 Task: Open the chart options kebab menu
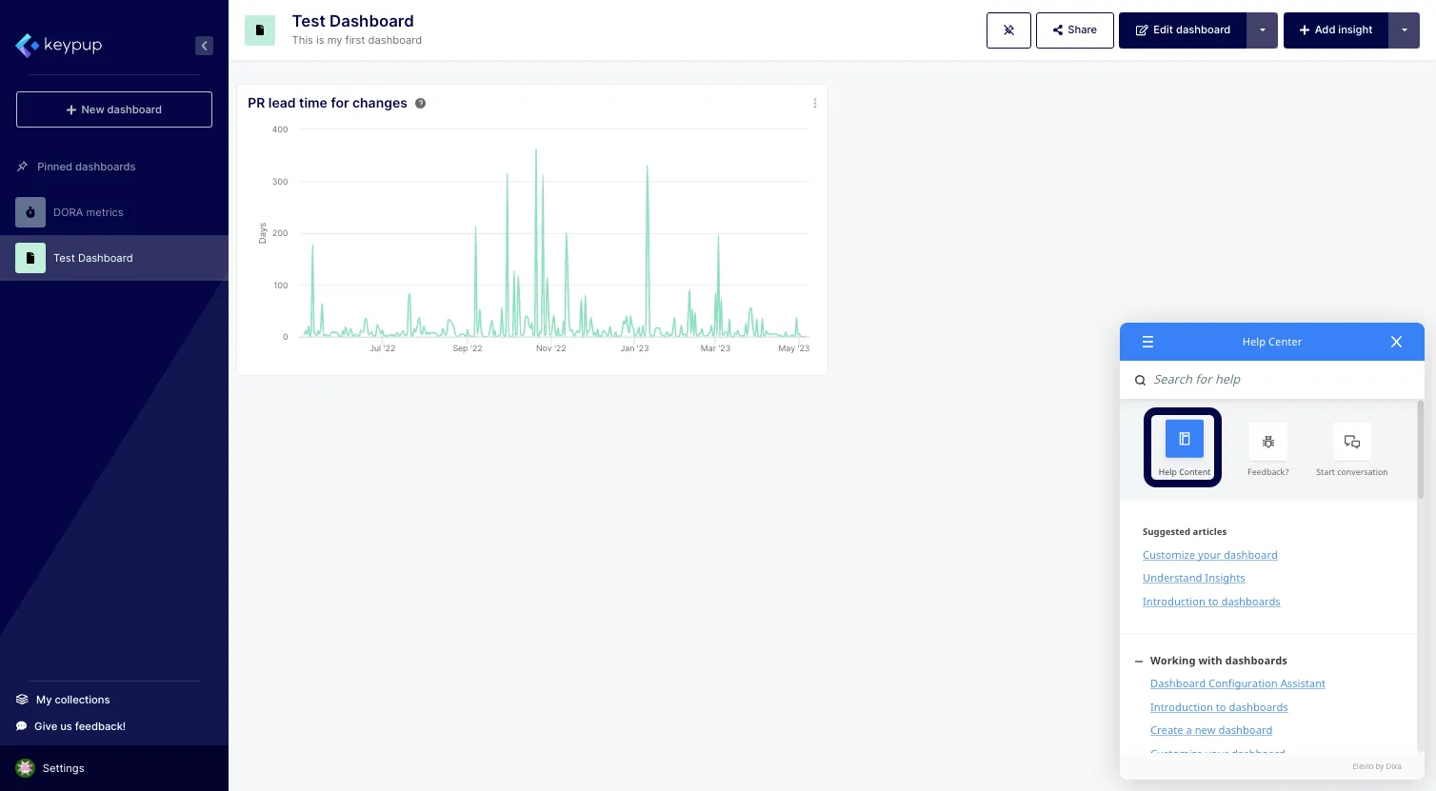pyautogui.click(x=814, y=103)
